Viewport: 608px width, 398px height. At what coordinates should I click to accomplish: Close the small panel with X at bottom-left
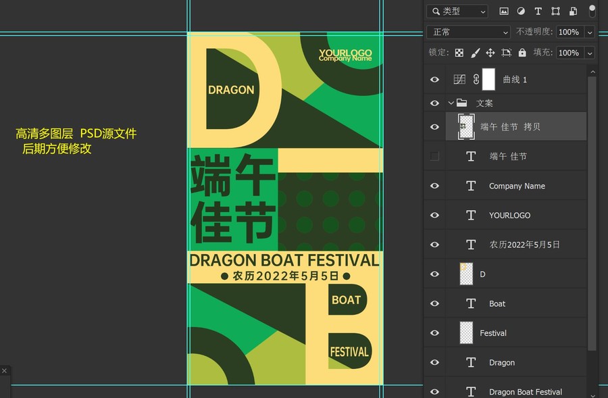[4, 371]
